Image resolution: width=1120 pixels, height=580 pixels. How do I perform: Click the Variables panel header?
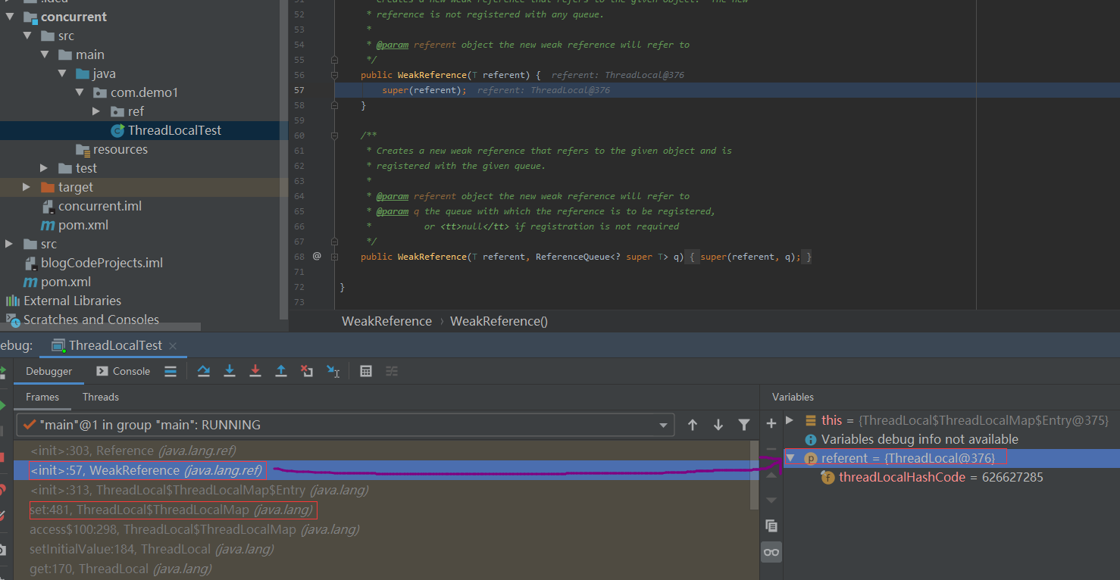[x=793, y=397]
